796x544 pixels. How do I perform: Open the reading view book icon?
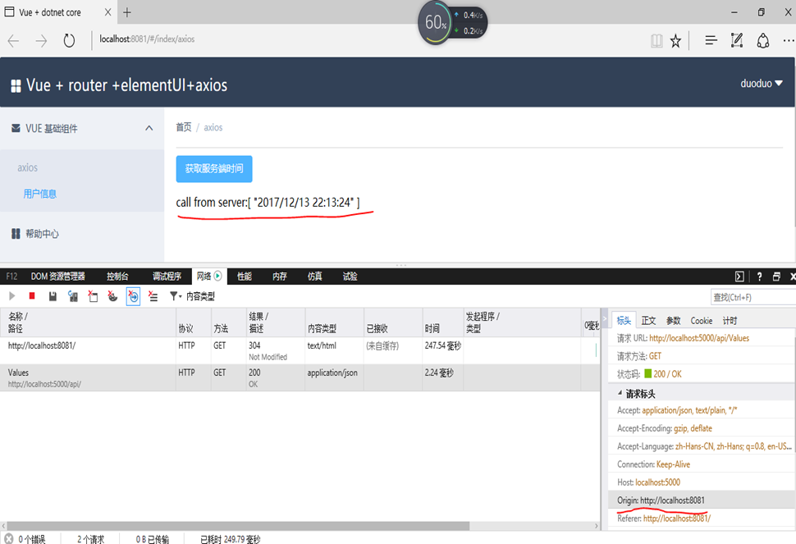point(656,40)
